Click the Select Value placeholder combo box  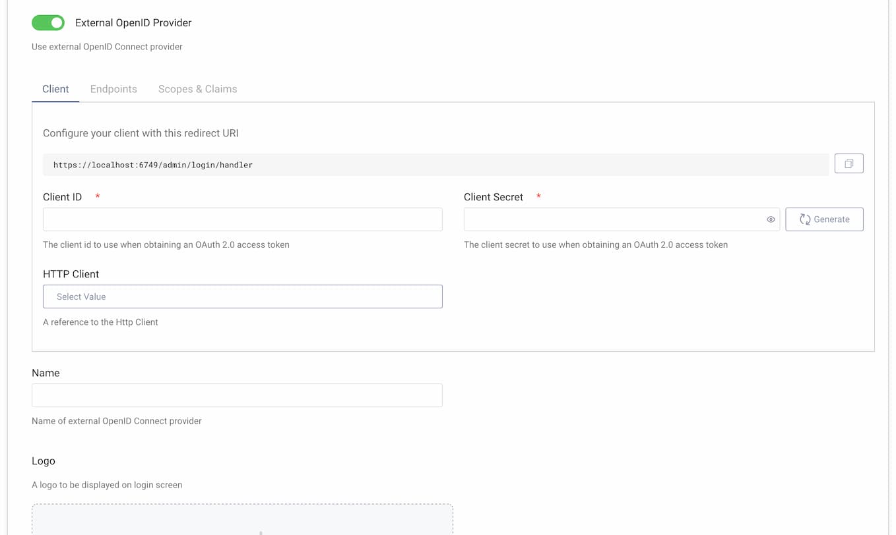click(242, 296)
